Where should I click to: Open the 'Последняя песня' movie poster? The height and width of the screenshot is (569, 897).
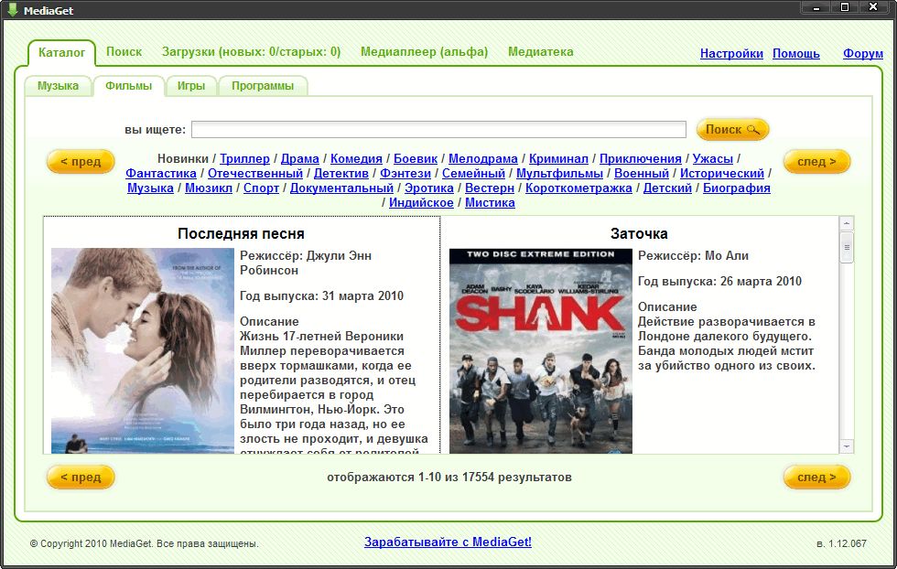[143, 350]
